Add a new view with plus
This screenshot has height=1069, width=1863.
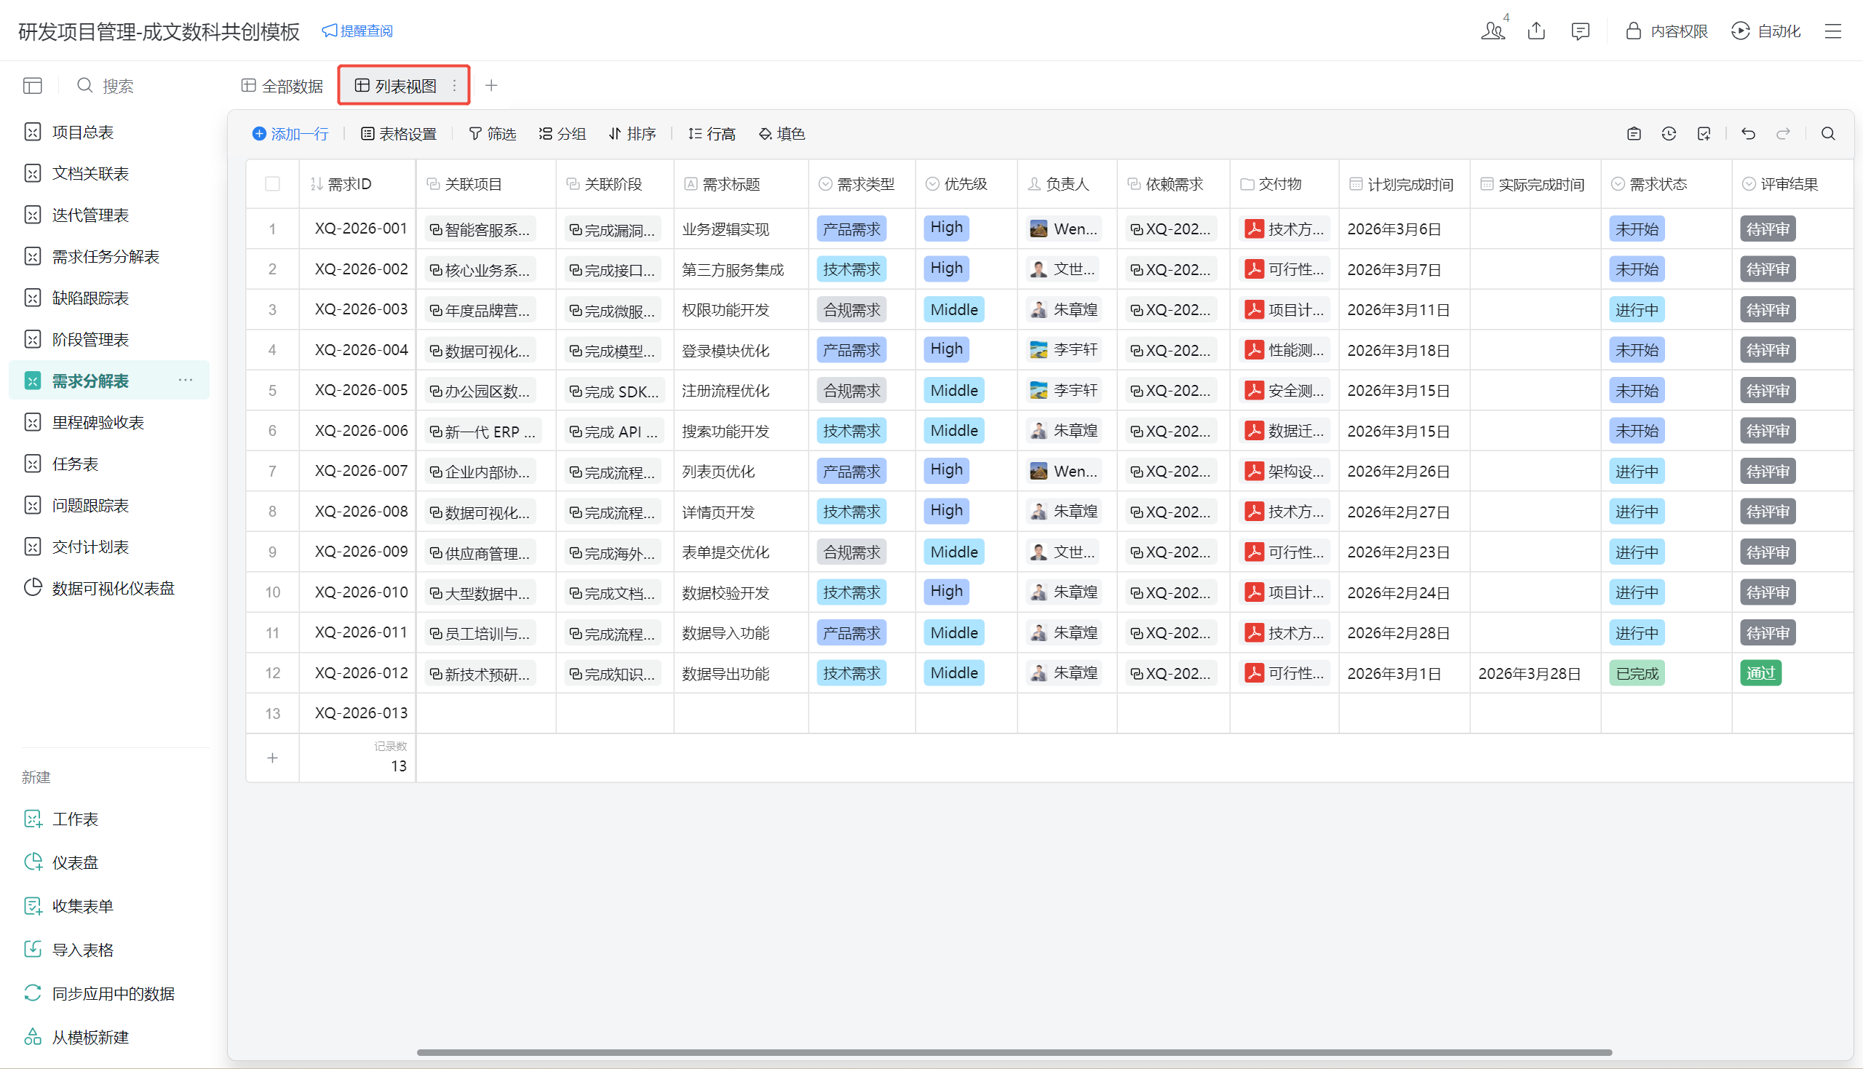[491, 86]
